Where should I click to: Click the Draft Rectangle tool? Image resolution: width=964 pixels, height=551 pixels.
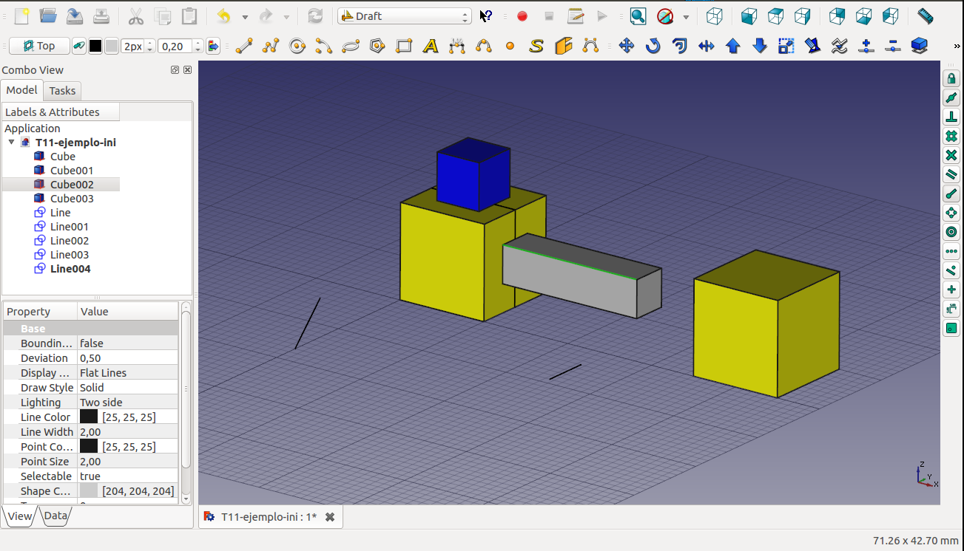[x=404, y=47]
